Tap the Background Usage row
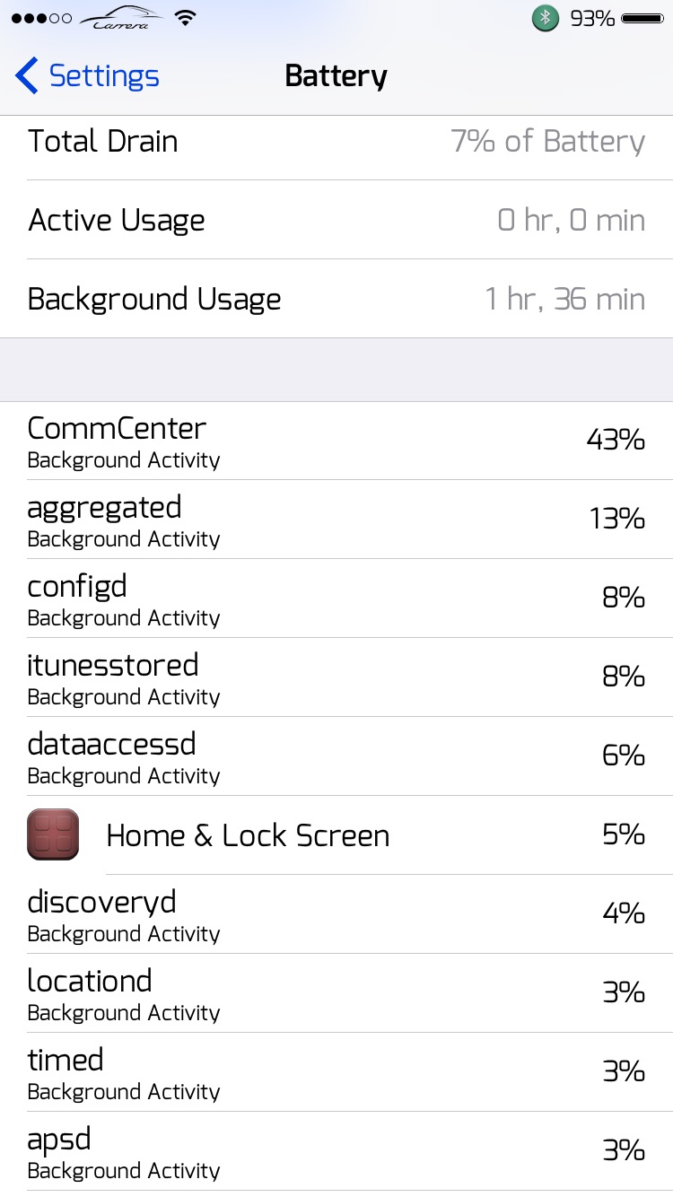Screen dimensions: 673x1197 336,299
